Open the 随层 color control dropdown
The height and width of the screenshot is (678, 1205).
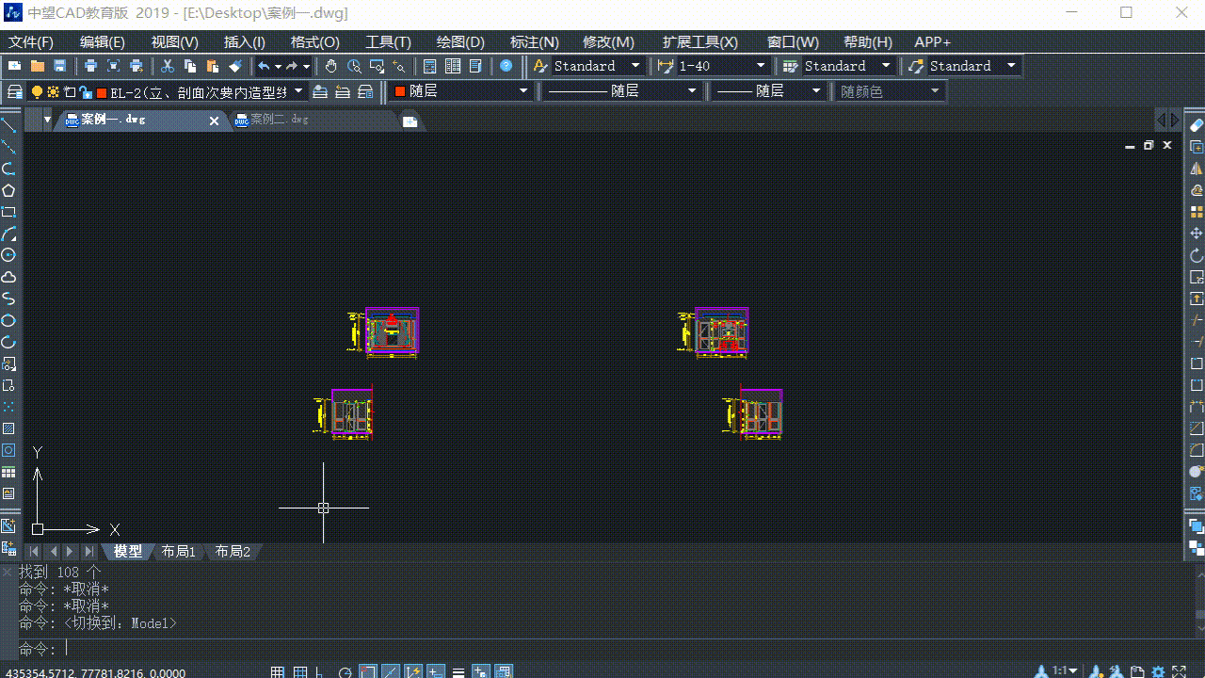pyautogui.click(x=523, y=91)
